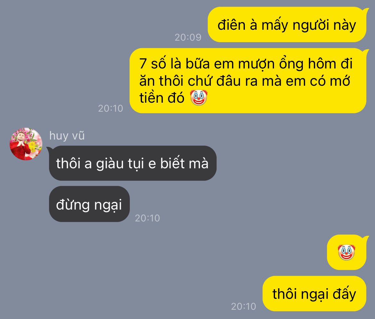Click the 20:10 timestamp beside 'đừng ngại'
This screenshot has height=319, width=375.
(147, 218)
